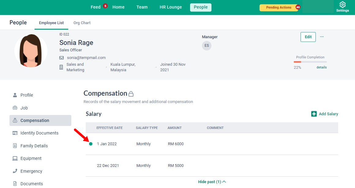Click the Job briefcase icon
355x188 pixels.
15,108
